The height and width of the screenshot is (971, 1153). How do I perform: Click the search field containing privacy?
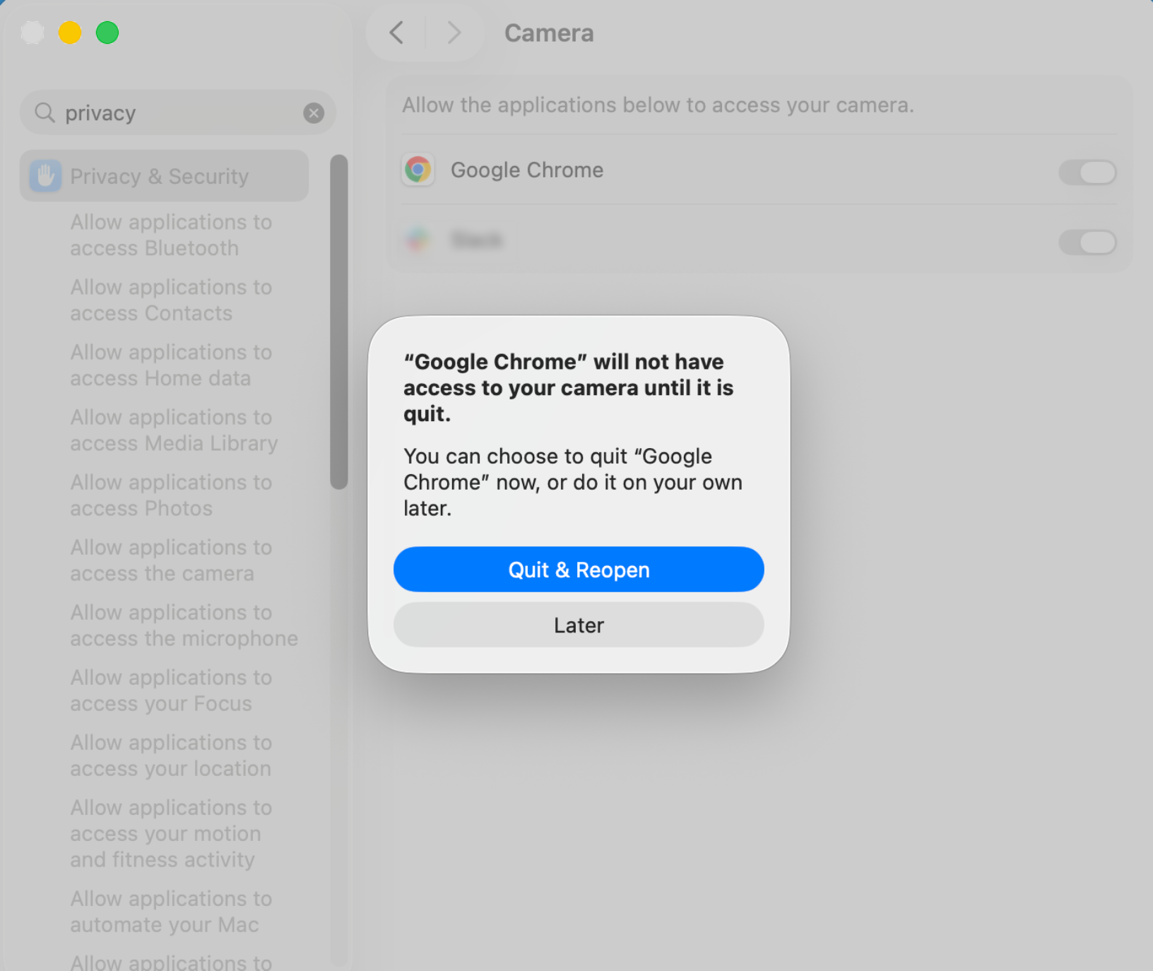coord(178,113)
